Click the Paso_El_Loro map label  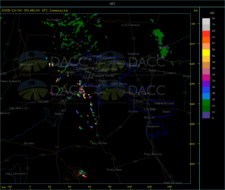click(x=173, y=183)
